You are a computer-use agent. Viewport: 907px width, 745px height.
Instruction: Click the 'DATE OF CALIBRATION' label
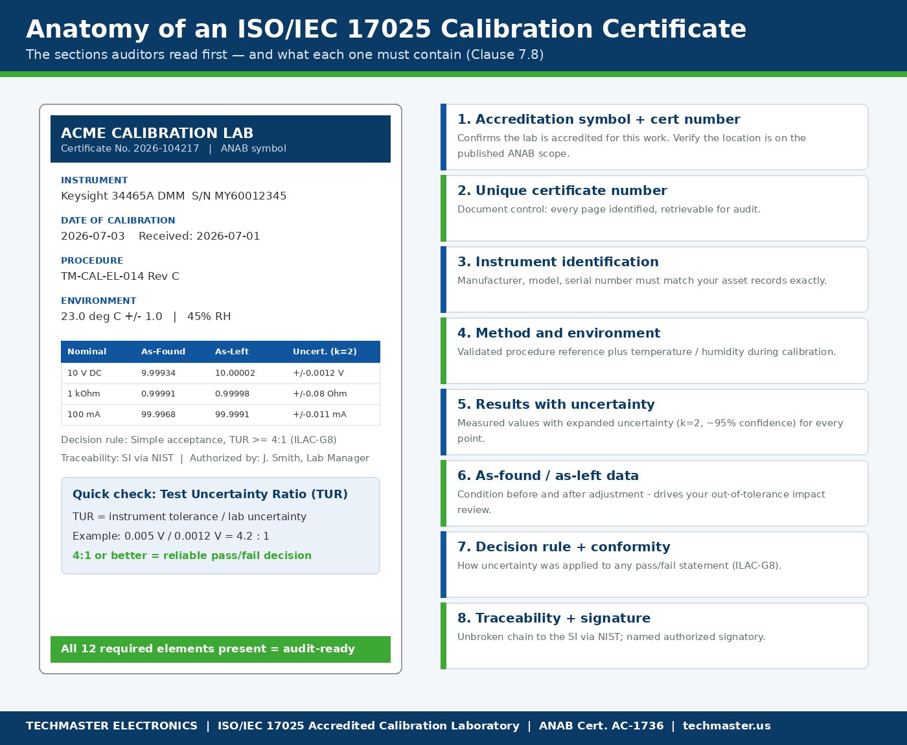click(118, 220)
